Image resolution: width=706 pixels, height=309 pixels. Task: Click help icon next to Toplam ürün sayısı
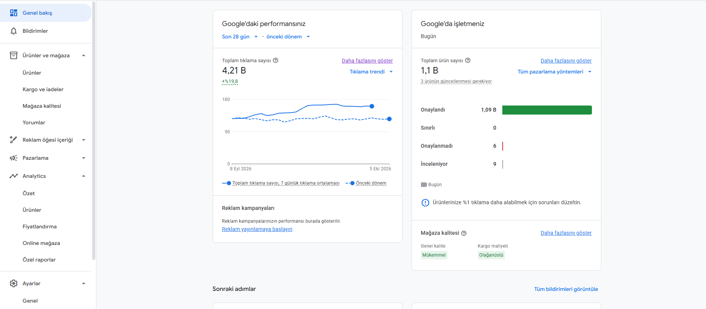click(468, 60)
